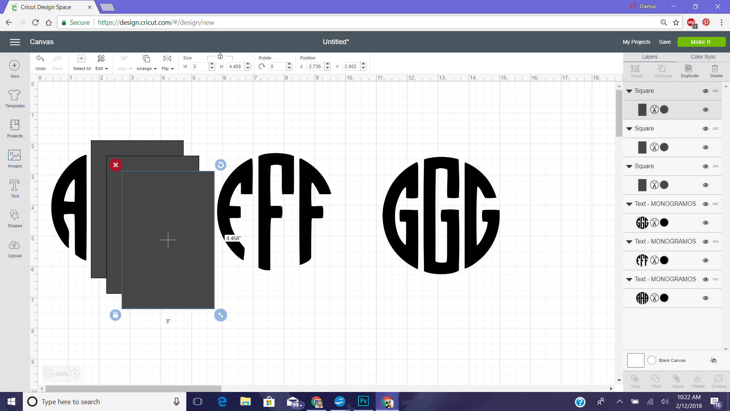Group the selected layers
The image size is (730, 411).
tap(636, 71)
